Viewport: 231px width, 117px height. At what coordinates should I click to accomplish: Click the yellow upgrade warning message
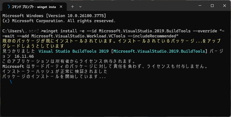pos(111,43)
